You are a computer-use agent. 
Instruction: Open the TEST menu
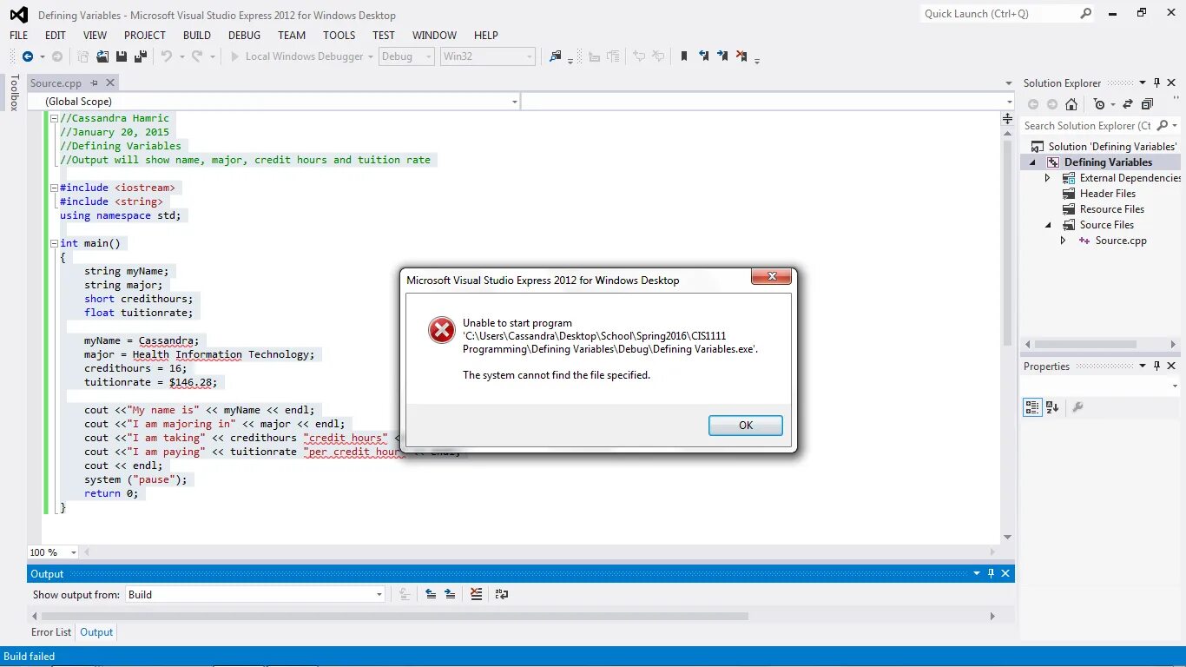pos(384,36)
